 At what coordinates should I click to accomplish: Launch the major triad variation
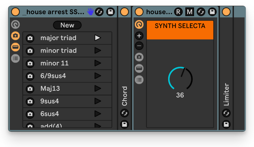tap(98, 38)
